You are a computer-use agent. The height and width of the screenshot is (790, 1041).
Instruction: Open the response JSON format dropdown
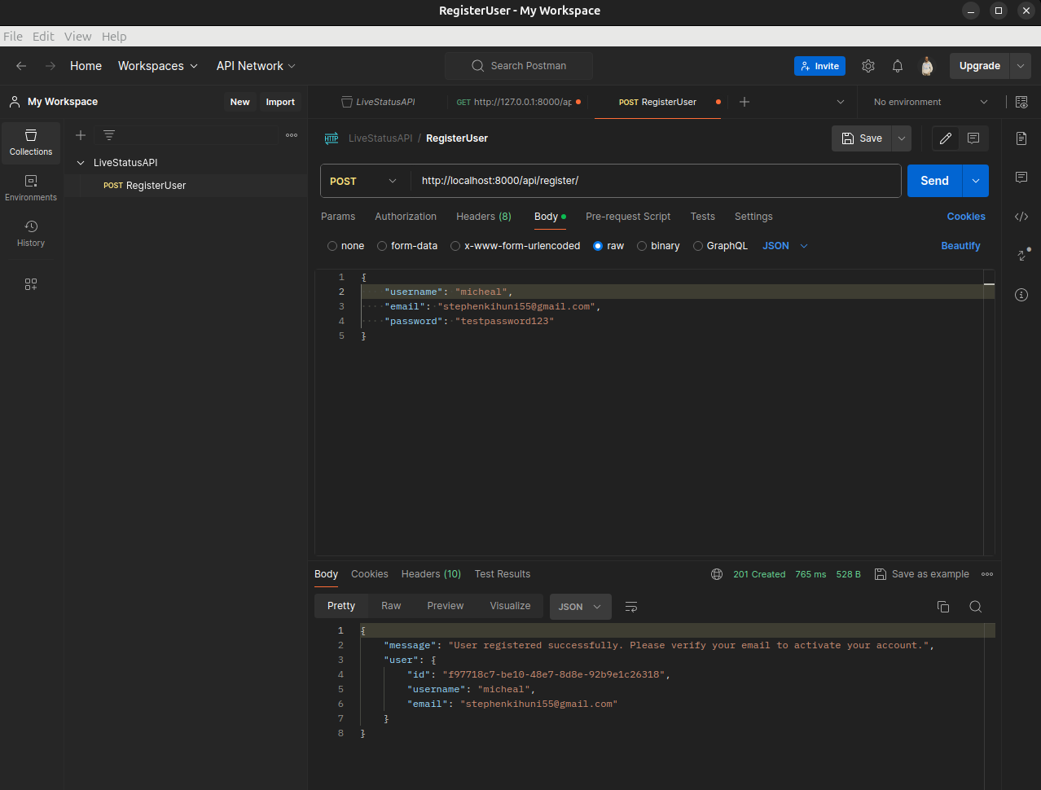pyautogui.click(x=581, y=607)
